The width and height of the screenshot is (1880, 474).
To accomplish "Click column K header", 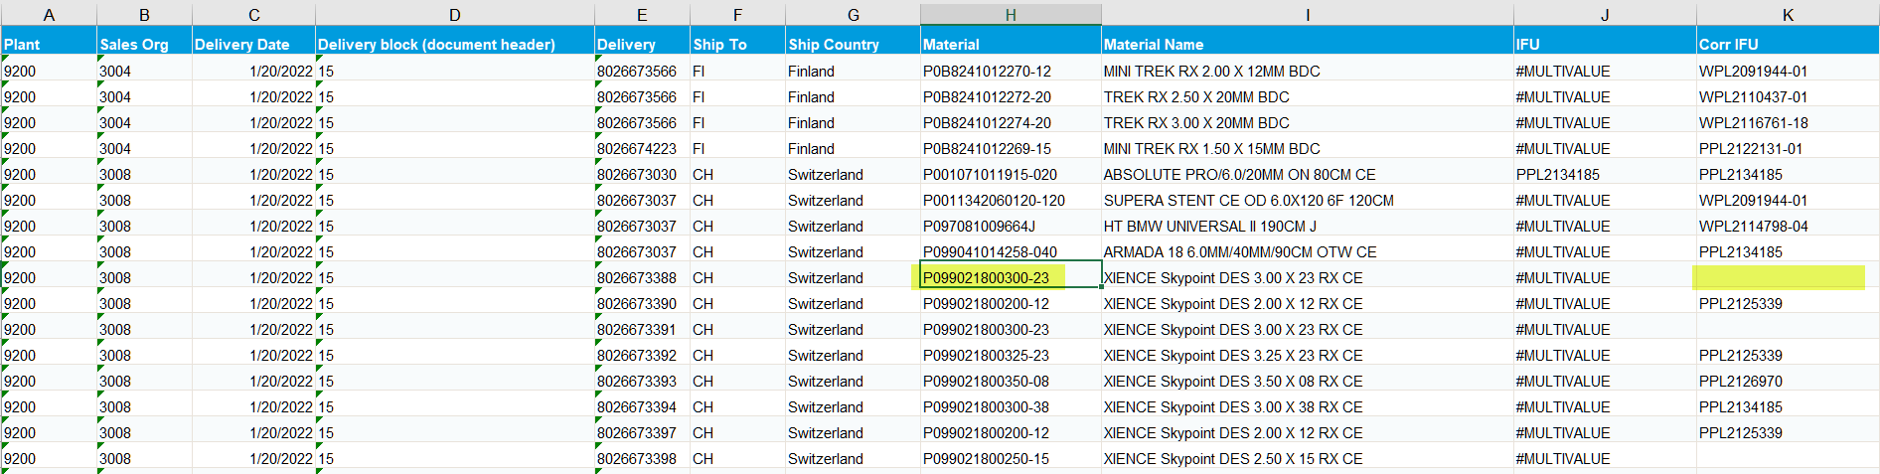I will tap(1788, 15).
